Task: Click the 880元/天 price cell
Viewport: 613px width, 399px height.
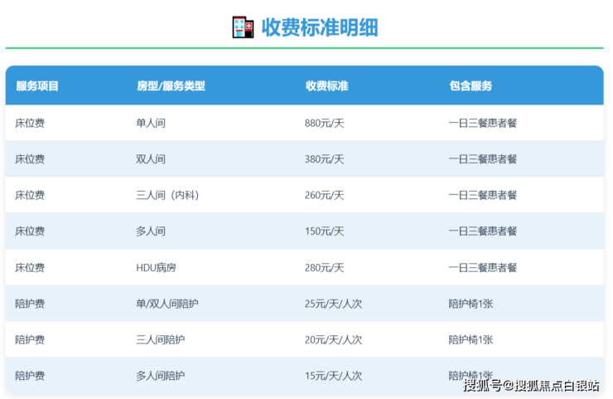Action: point(325,123)
